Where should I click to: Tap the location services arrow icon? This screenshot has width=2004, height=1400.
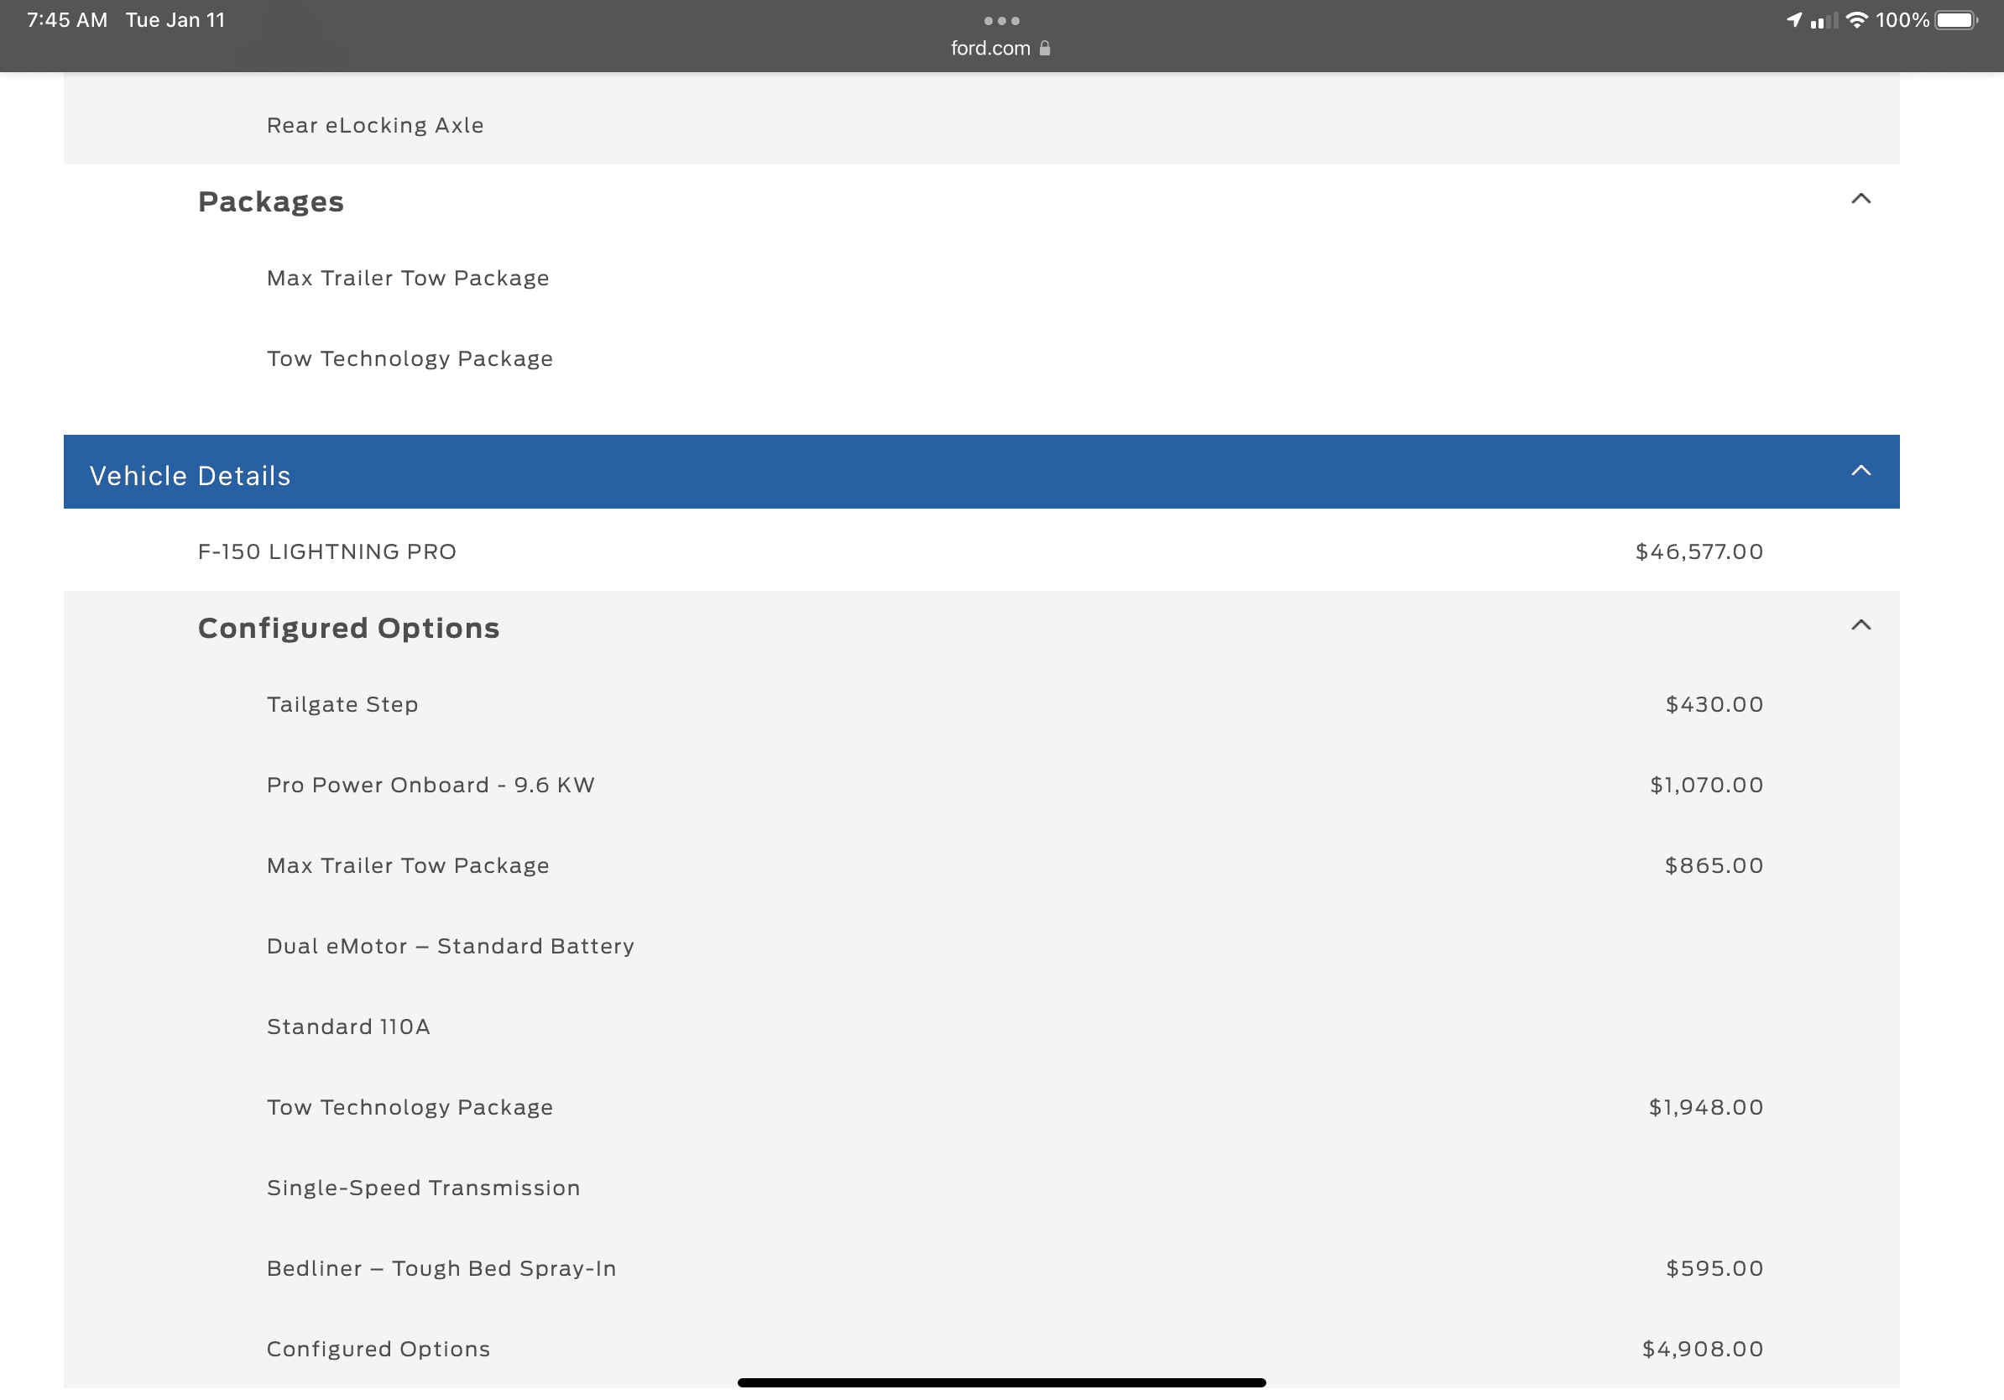[x=1794, y=20]
